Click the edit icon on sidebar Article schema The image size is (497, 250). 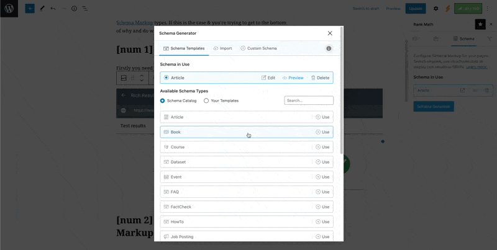pos(462,90)
